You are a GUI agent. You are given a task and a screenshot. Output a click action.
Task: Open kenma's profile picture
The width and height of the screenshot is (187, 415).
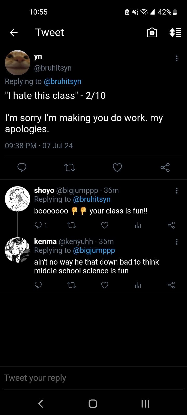click(x=18, y=250)
